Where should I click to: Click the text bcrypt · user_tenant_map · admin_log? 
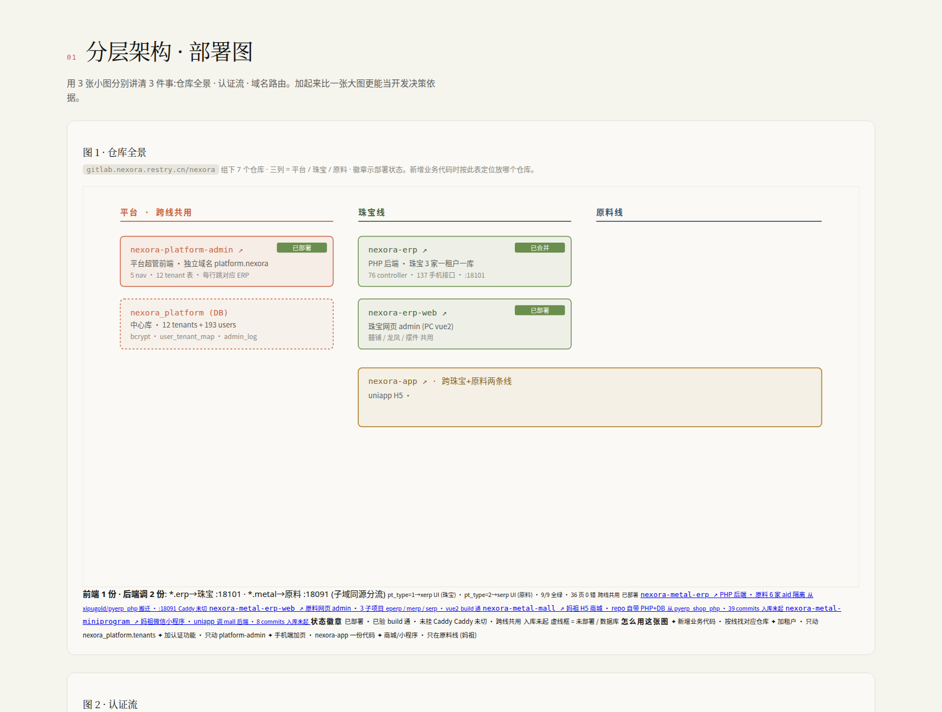[193, 337]
